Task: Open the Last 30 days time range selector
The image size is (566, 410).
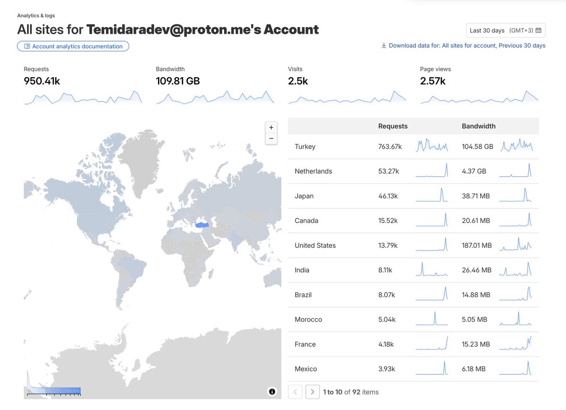Action: coord(506,30)
